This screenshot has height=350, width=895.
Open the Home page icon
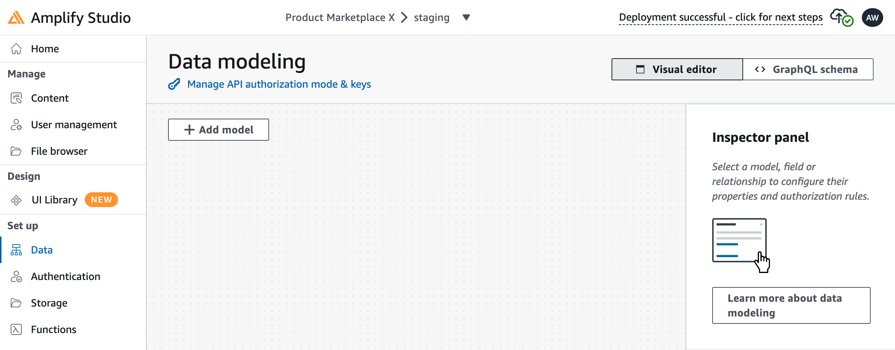coord(16,49)
